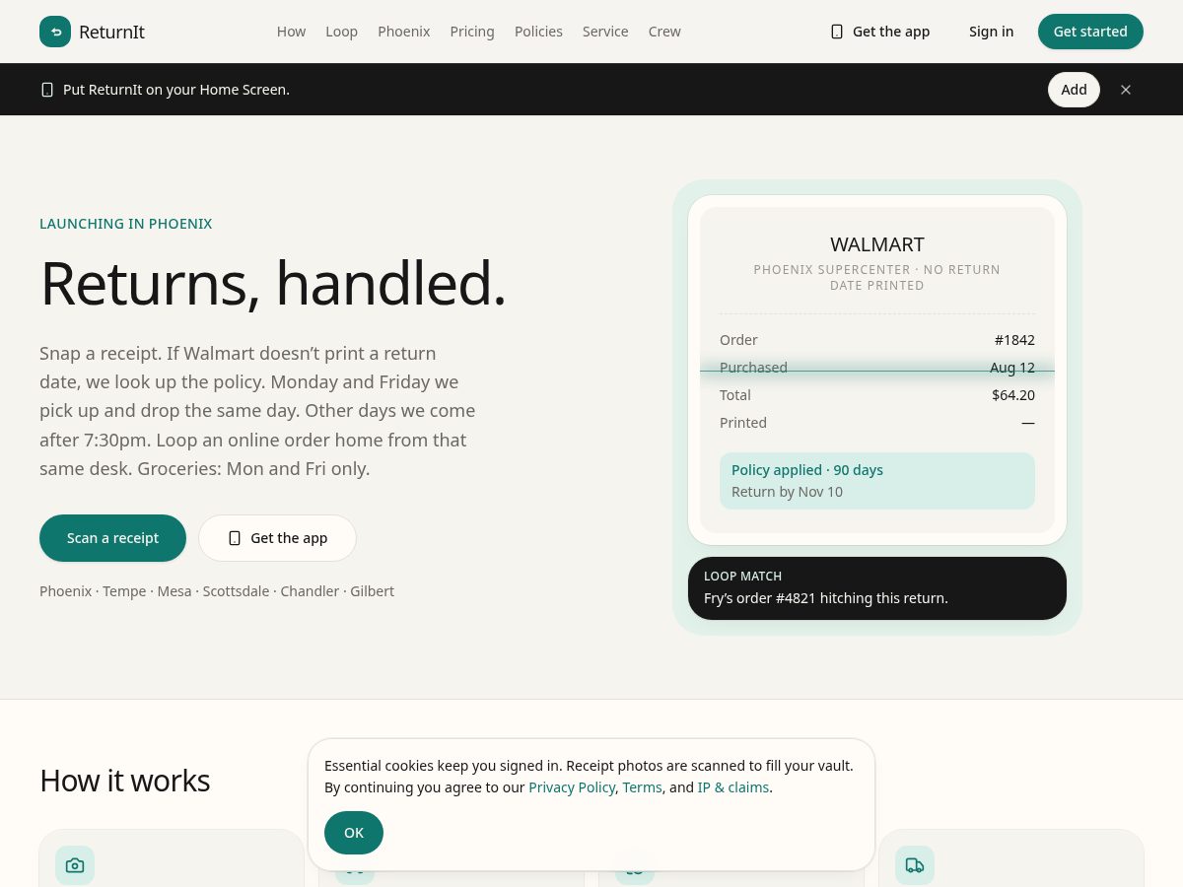Click the hero Get the app button
Screen dimensions: 1183x887
point(277,538)
